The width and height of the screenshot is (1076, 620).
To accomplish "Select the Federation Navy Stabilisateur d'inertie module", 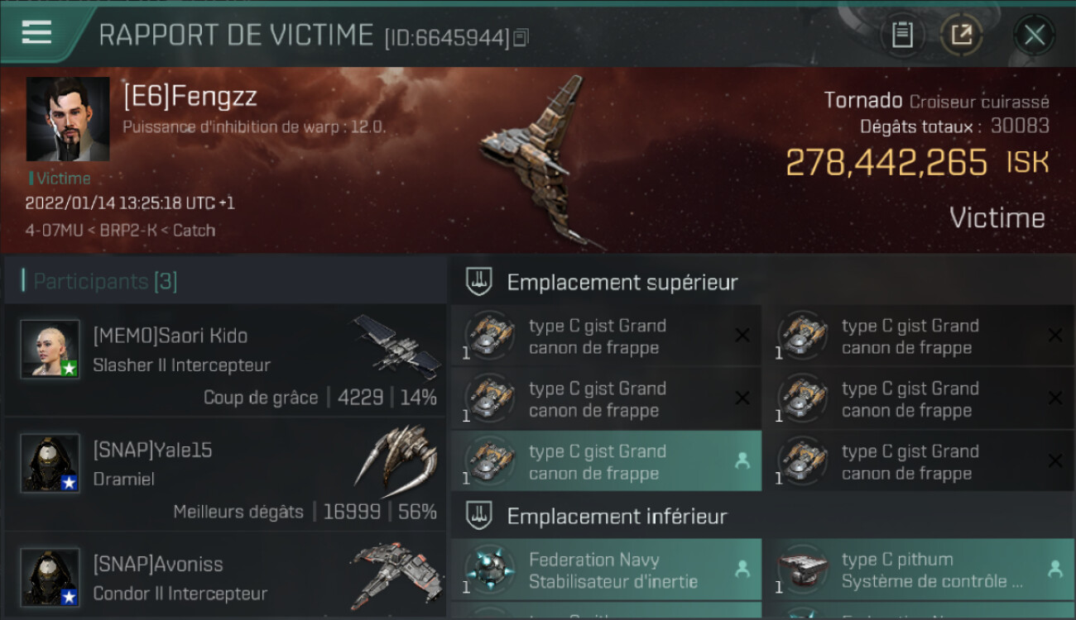I will (x=606, y=570).
